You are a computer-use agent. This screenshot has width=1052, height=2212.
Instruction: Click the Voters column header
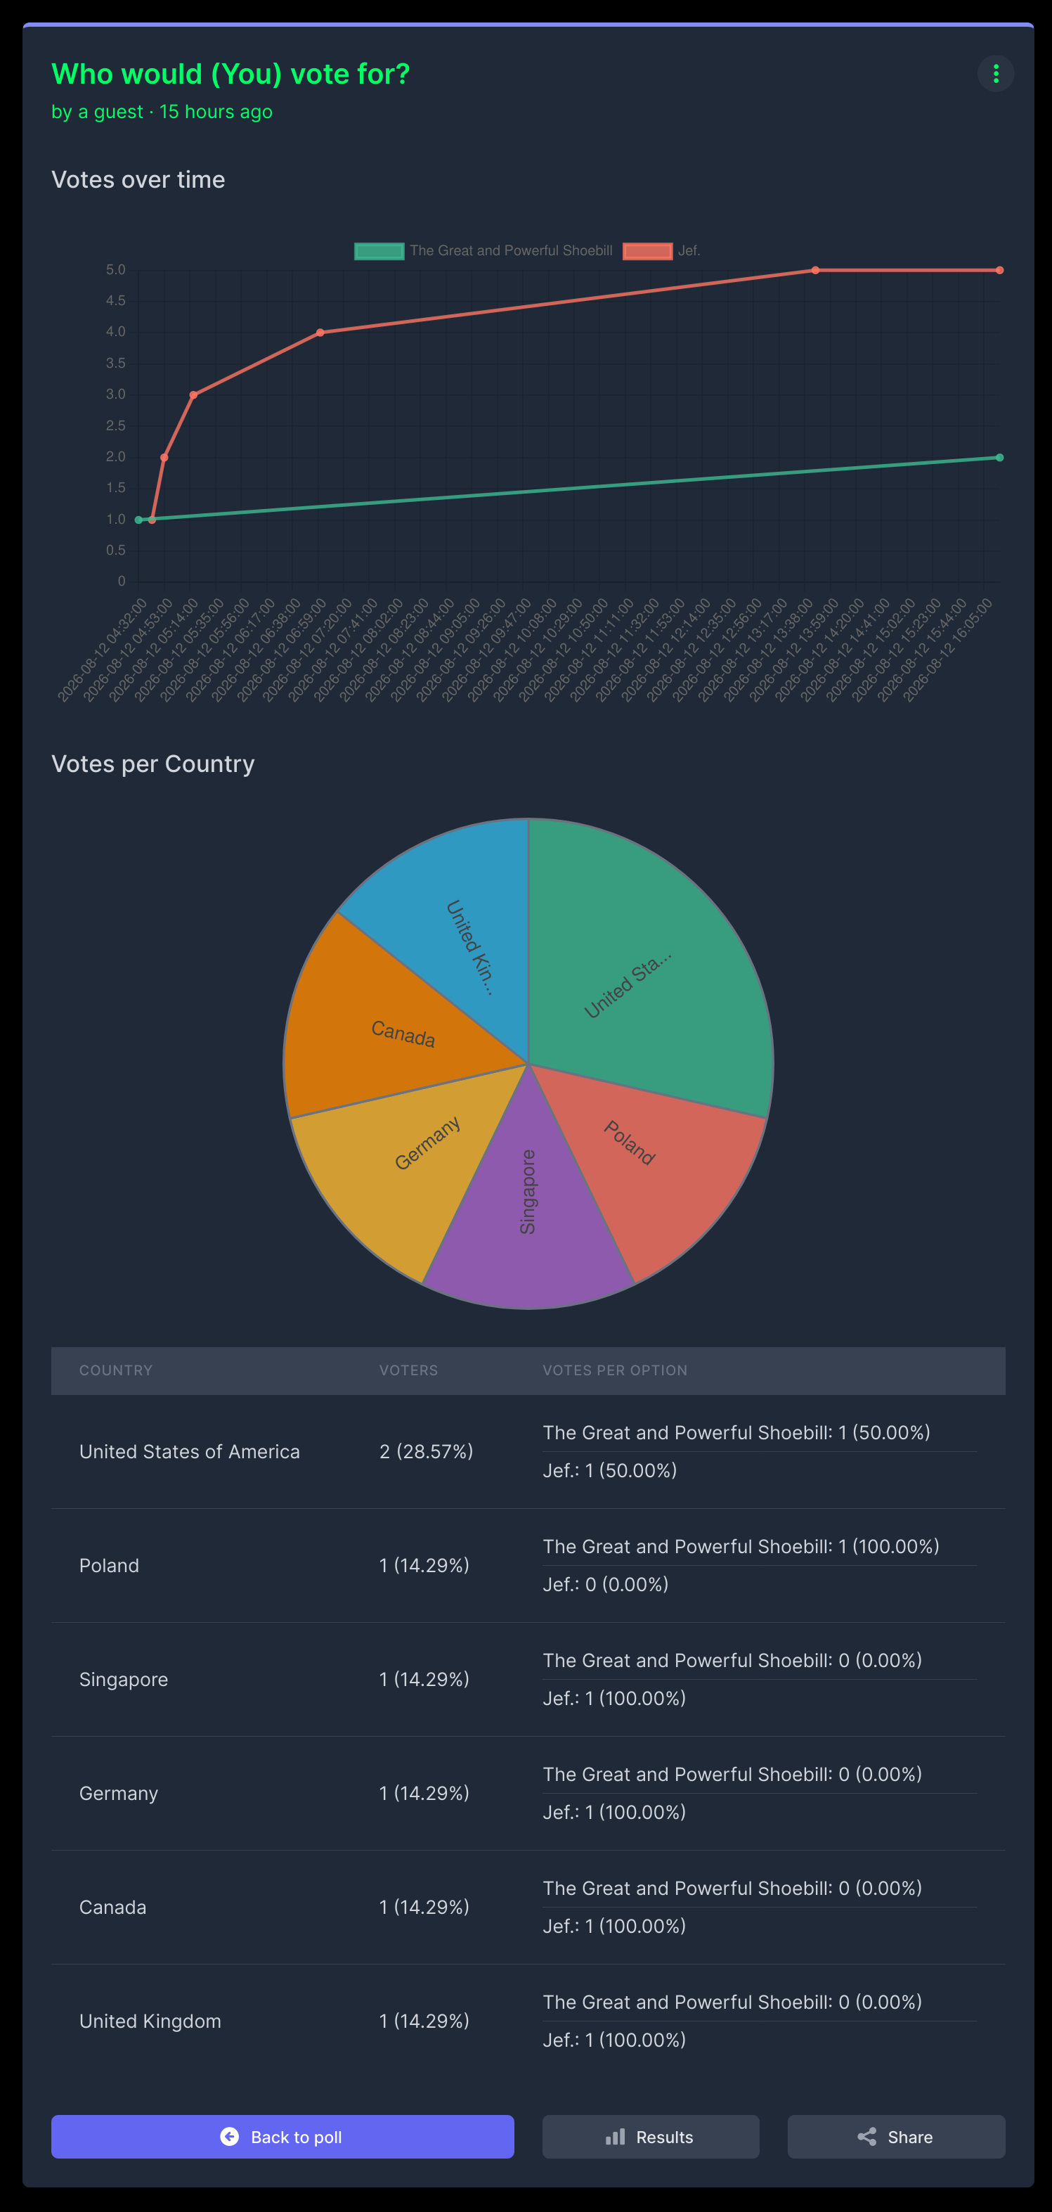[x=408, y=1370]
